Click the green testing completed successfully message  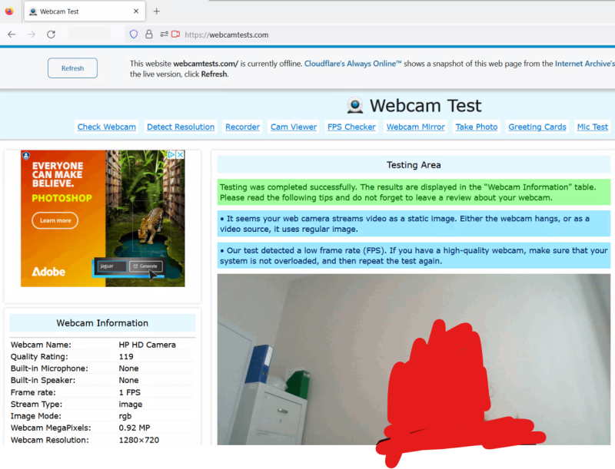[414, 192]
